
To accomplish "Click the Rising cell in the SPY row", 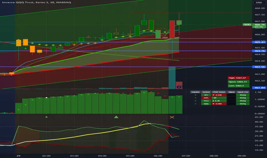I will (243, 95).
